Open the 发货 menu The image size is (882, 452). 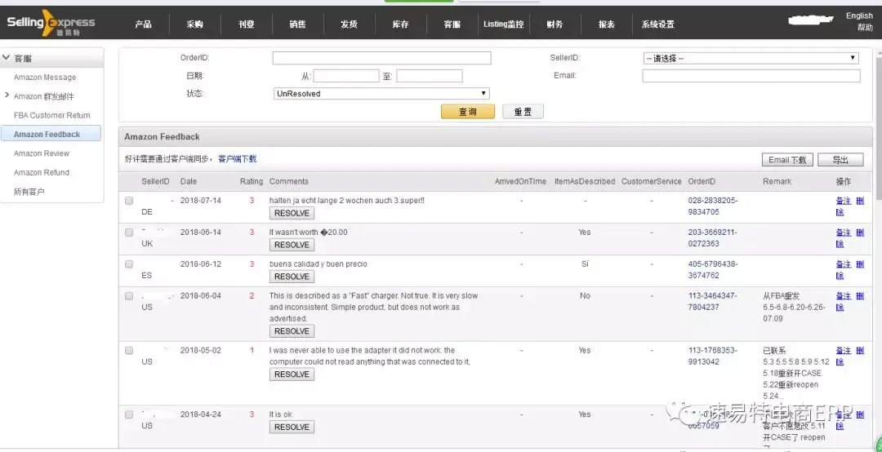[x=349, y=24]
